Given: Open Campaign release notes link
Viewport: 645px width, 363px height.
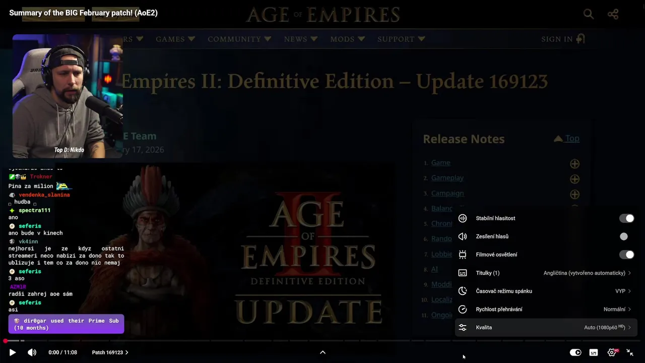Looking at the screenshot, I should (x=447, y=193).
